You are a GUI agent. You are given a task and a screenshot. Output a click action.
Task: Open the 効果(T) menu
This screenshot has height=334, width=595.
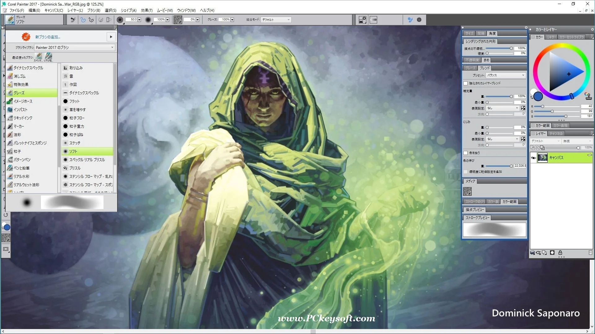[x=147, y=10]
